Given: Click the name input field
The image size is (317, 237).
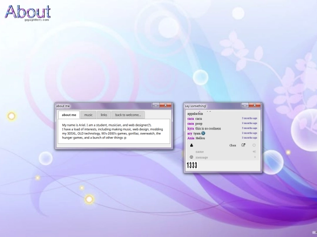Looking at the screenshot, I should [x=222, y=152].
